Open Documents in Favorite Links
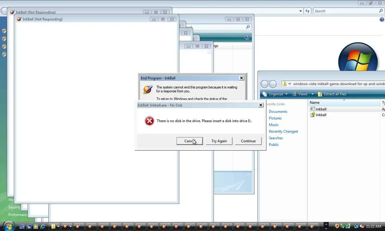The height and width of the screenshot is (231, 385). (278, 112)
